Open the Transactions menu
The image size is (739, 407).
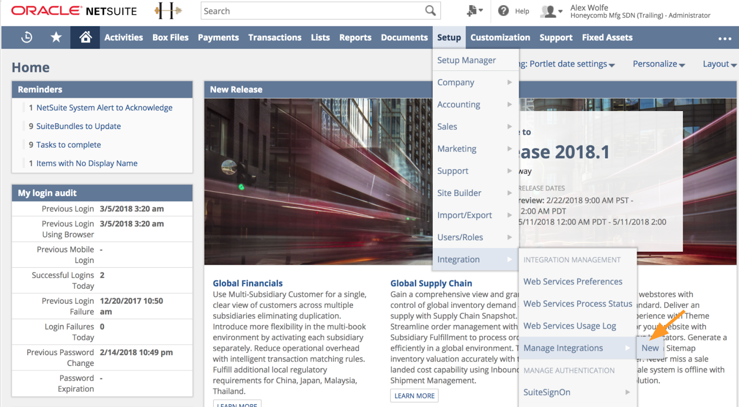pyautogui.click(x=275, y=37)
